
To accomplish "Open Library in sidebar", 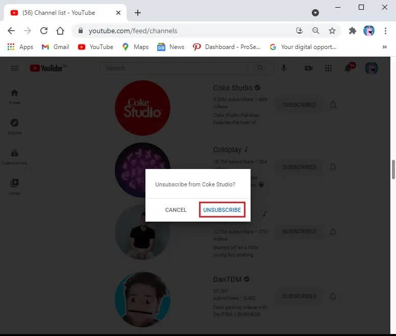I will [x=15, y=187].
